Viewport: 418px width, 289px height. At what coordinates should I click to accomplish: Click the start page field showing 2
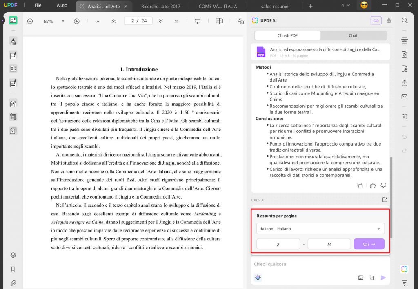tap(278, 244)
